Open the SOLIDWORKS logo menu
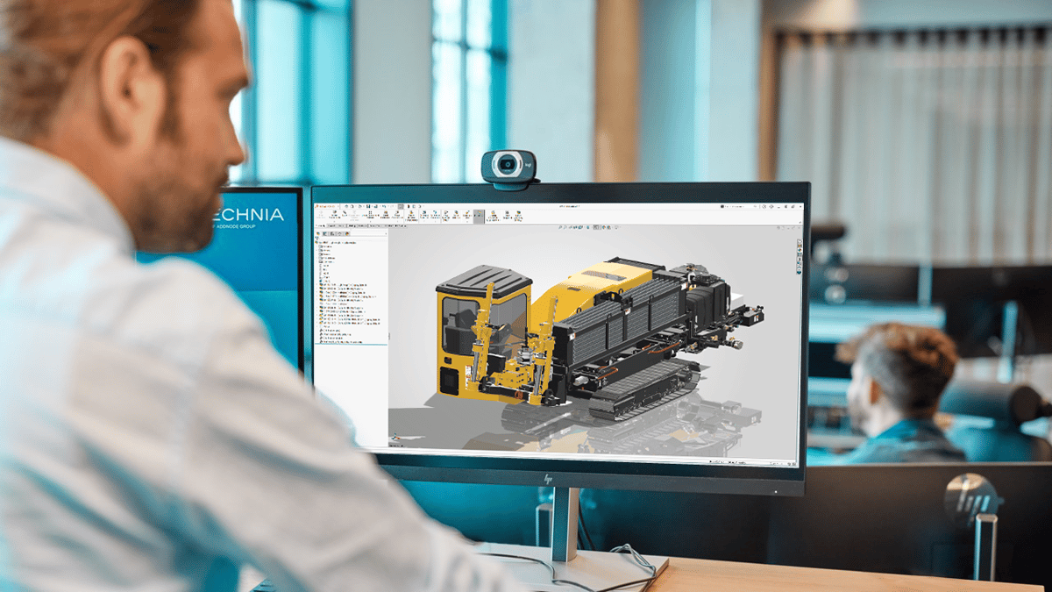This screenshot has width=1052, height=592. coord(324,206)
